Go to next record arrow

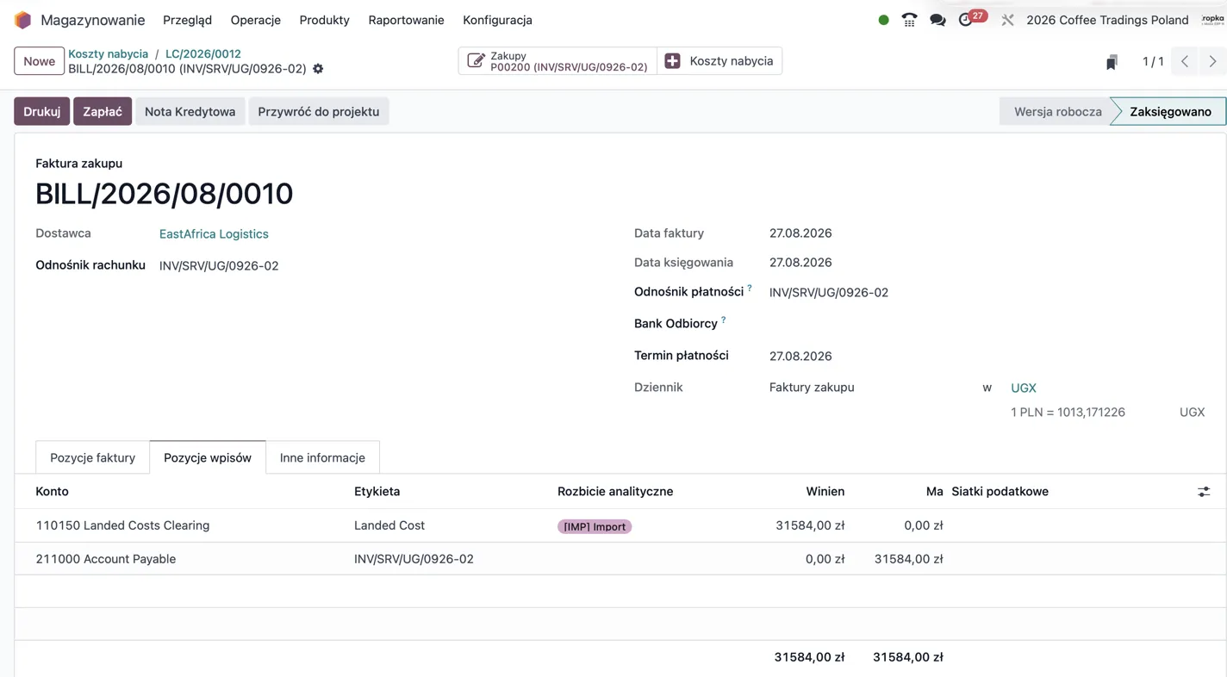pyautogui.click(x=1212, y=61)
